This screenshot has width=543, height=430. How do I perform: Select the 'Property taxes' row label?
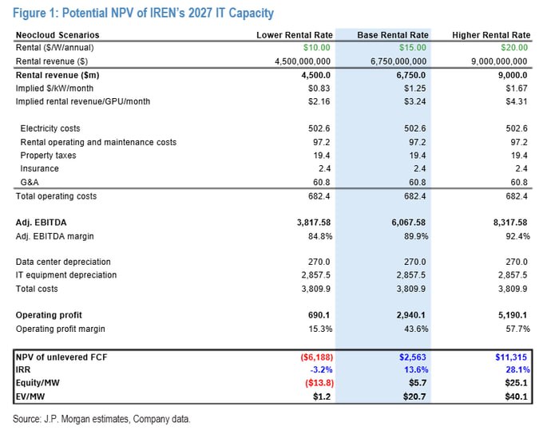coord(48,156)
